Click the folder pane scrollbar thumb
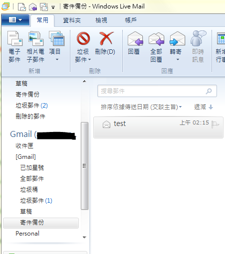Screen dimensions: 225x254 [x=84, y=166]
